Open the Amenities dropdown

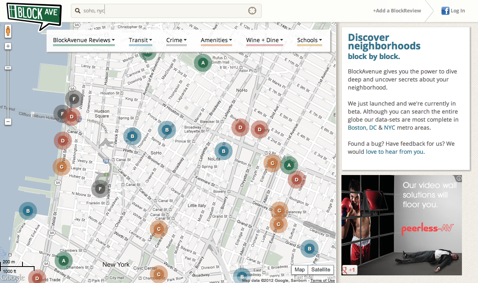(x=216, y=40)
